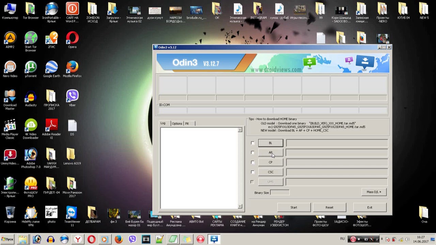This screenshot has width=436, height=245.
Task: Open the Opera browser desktop shortcut
Action: (x=72, y=38)
